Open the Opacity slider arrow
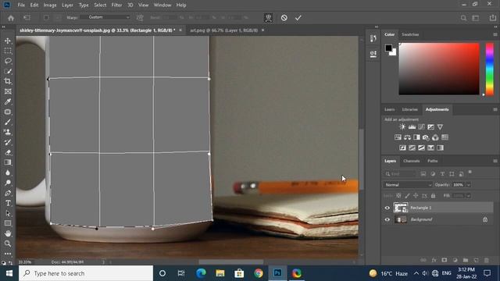 (x=469, y=185)
